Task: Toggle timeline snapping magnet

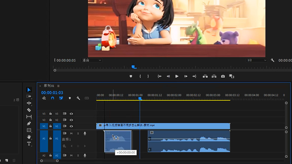Action: (52, 98)
